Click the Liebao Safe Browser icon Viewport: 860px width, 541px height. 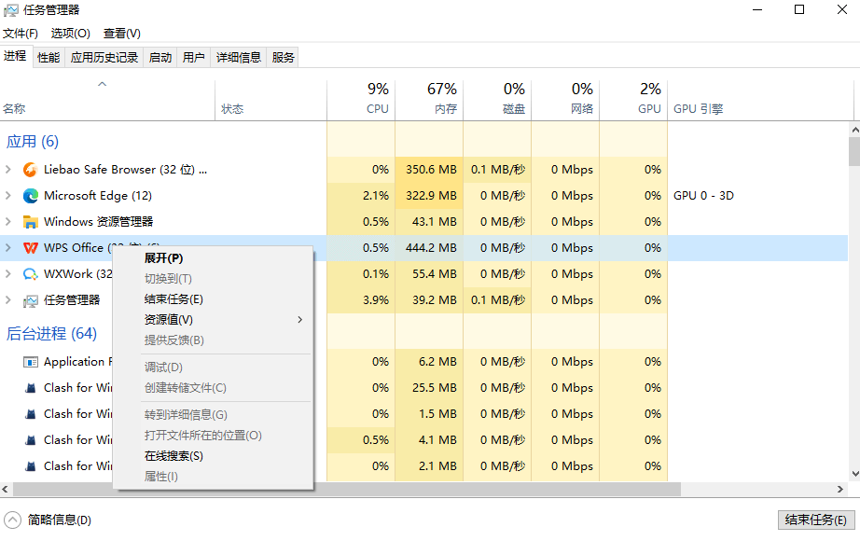pyautogui.click(x=30, y=170)
